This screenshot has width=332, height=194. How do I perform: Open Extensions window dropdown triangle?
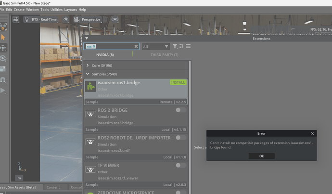point(87,39)
